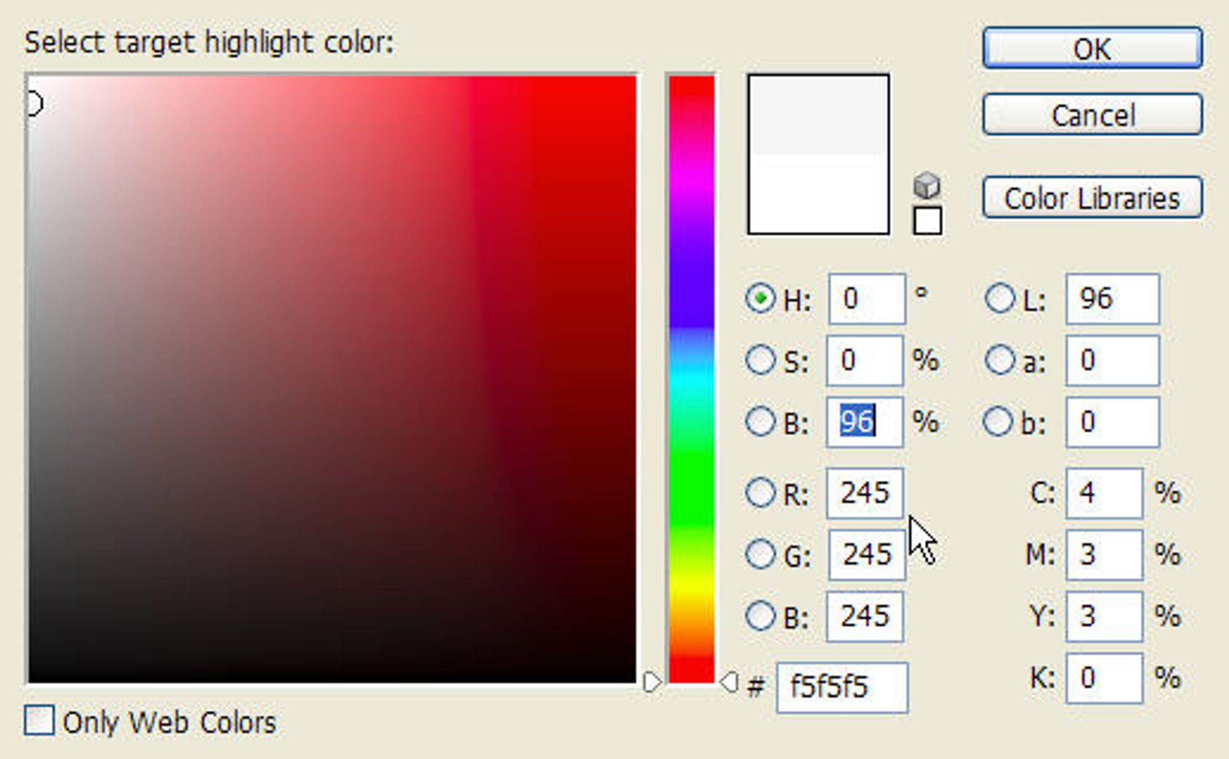1229x759 pixels.
Task: Click the original color preview swatch below
Action: (x=818, y=193)
